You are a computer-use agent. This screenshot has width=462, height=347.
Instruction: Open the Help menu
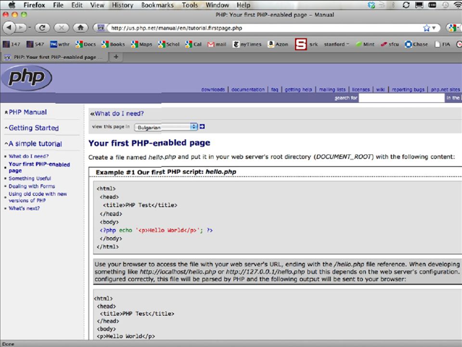tap(243, 5)
